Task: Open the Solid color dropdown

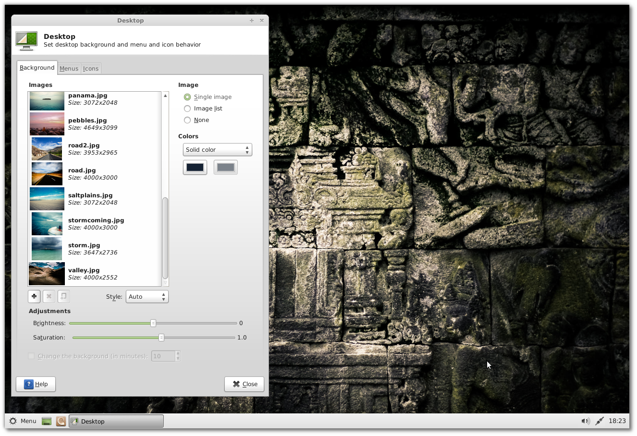Action: click(217, 149)
